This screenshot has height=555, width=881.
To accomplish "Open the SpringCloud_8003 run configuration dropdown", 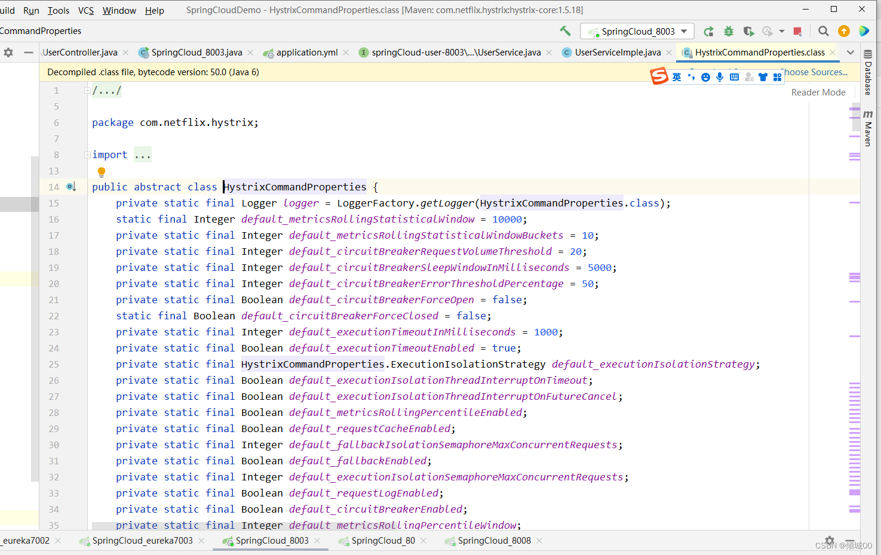I will point(638,31).
